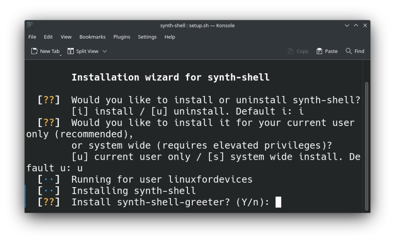Open the Help menu
The width and height of the screenshot is (395, 242).
[170, 37]
